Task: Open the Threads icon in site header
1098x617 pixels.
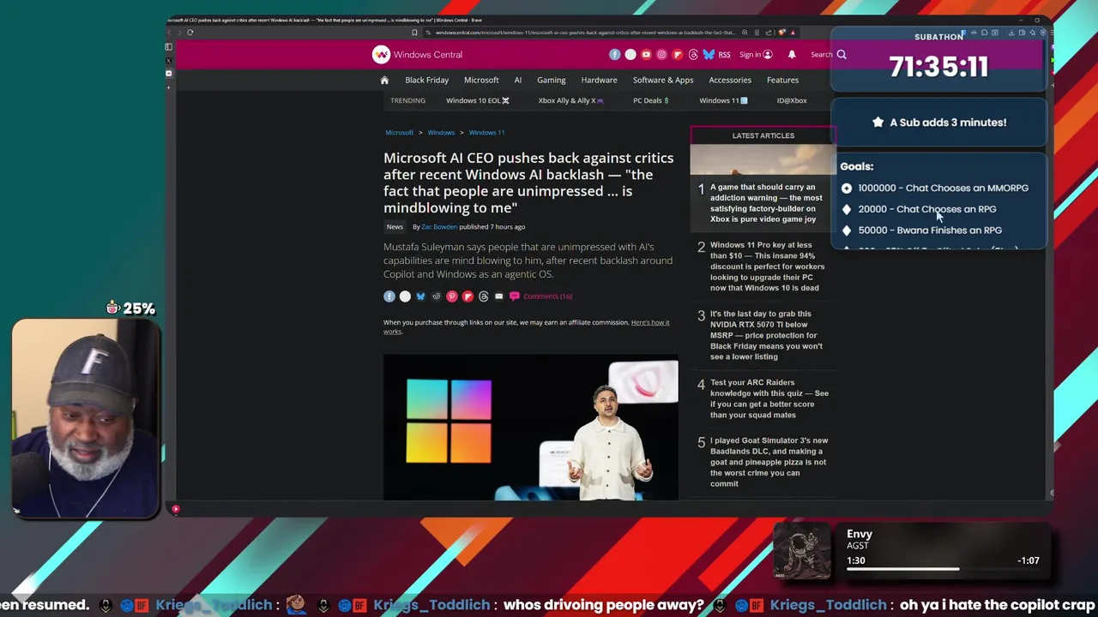Action: tap(693, 54)
